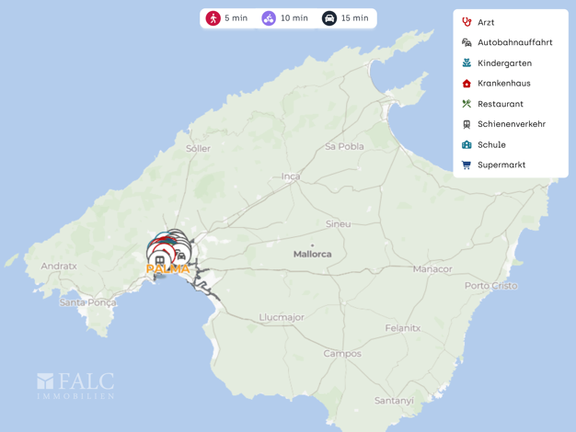This screenshot has width=576, height=432.
Task: Click the FALC Immobilien logo
Action: point(75,385)
